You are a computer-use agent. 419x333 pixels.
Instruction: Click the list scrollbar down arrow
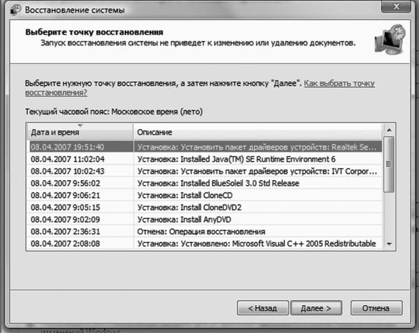[389, 244]
